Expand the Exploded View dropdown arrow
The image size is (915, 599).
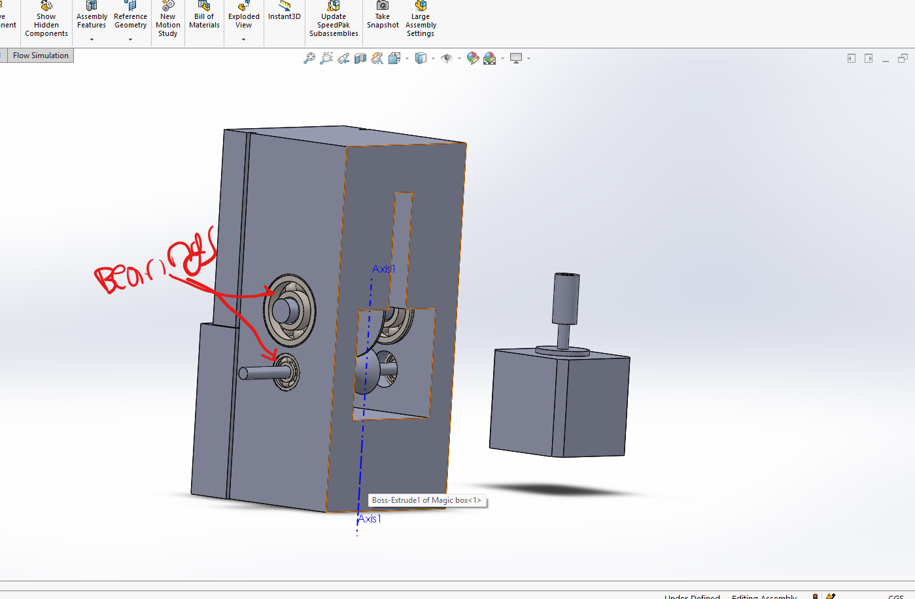[x=243, y=39]
